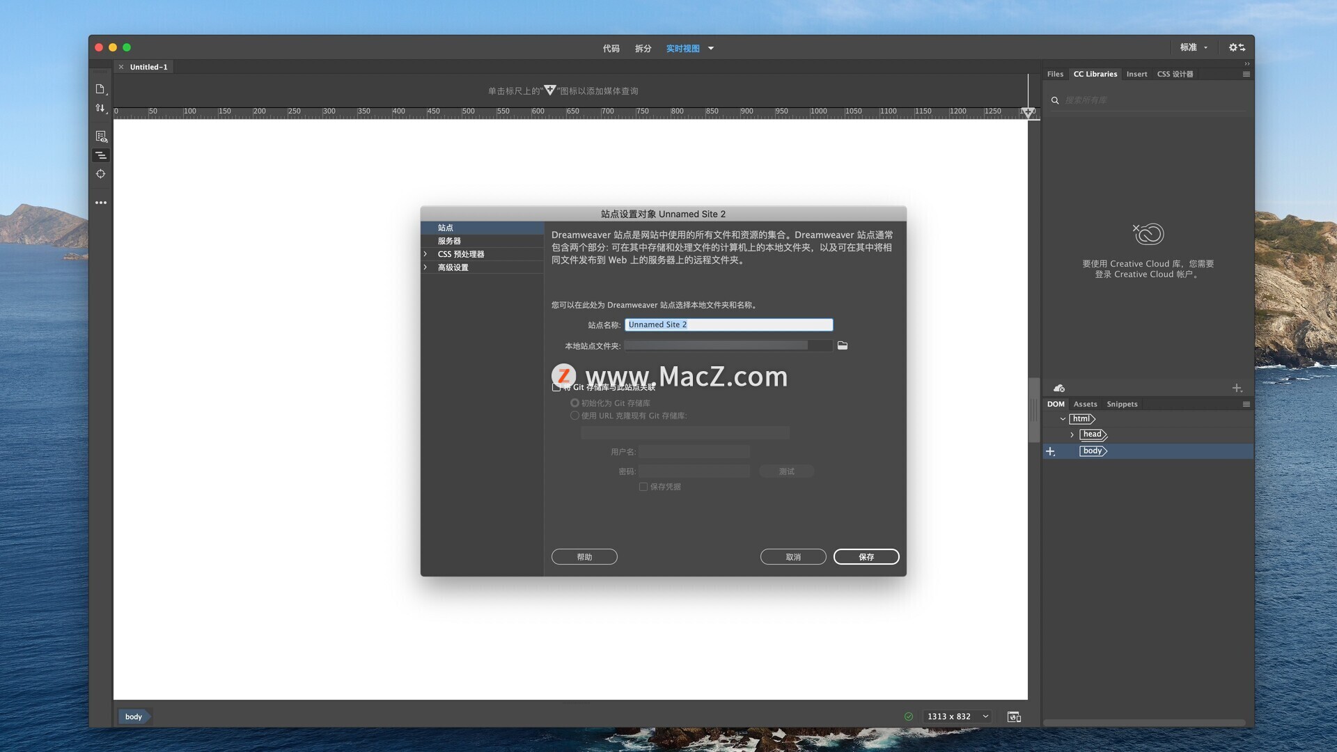Expand the CSS preprocessor category

click(x=425, y=254)
